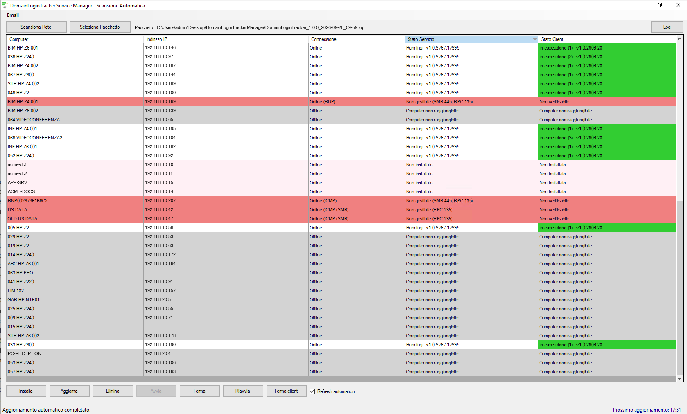
Task: Click the Ferma client button
Action: coord(287,391)
